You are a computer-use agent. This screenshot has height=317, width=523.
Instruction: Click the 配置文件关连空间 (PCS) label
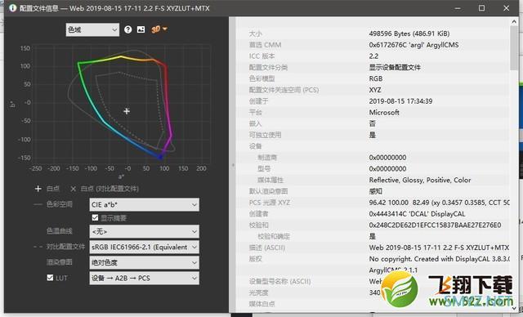pyautogui.click(x=284, y=90)
